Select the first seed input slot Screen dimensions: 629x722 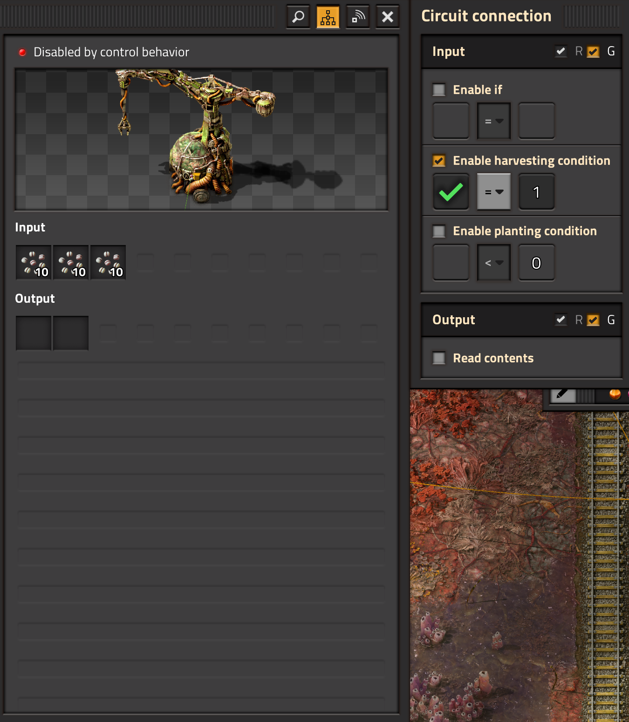click(x=34, y=263)
